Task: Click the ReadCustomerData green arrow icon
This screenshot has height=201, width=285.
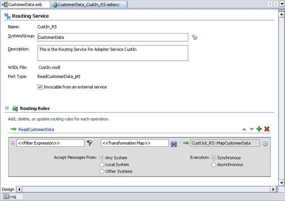Action: point(13,129)
